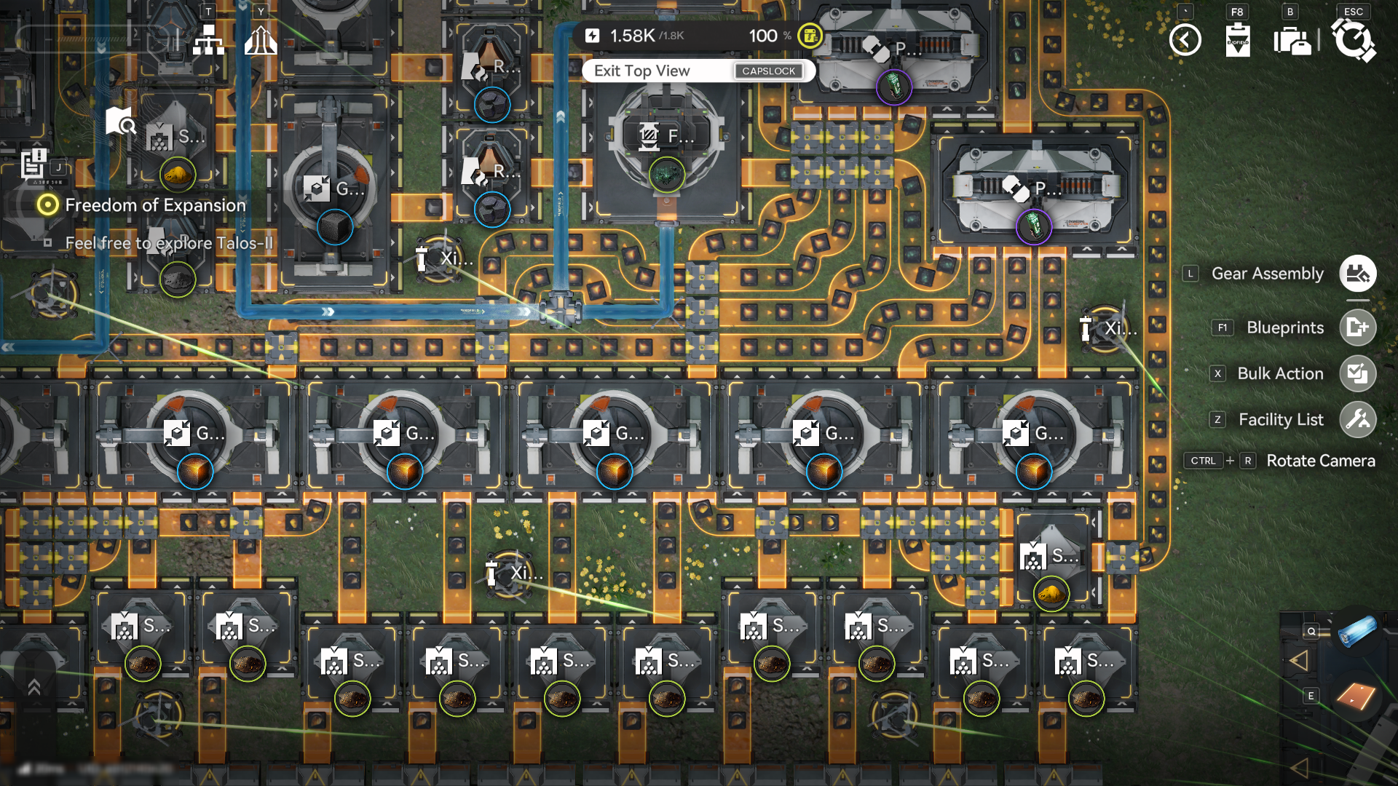The image size is (1398, 786).
Task: Click the yellow power status icon beside 100%
Action: pos(810,36)
